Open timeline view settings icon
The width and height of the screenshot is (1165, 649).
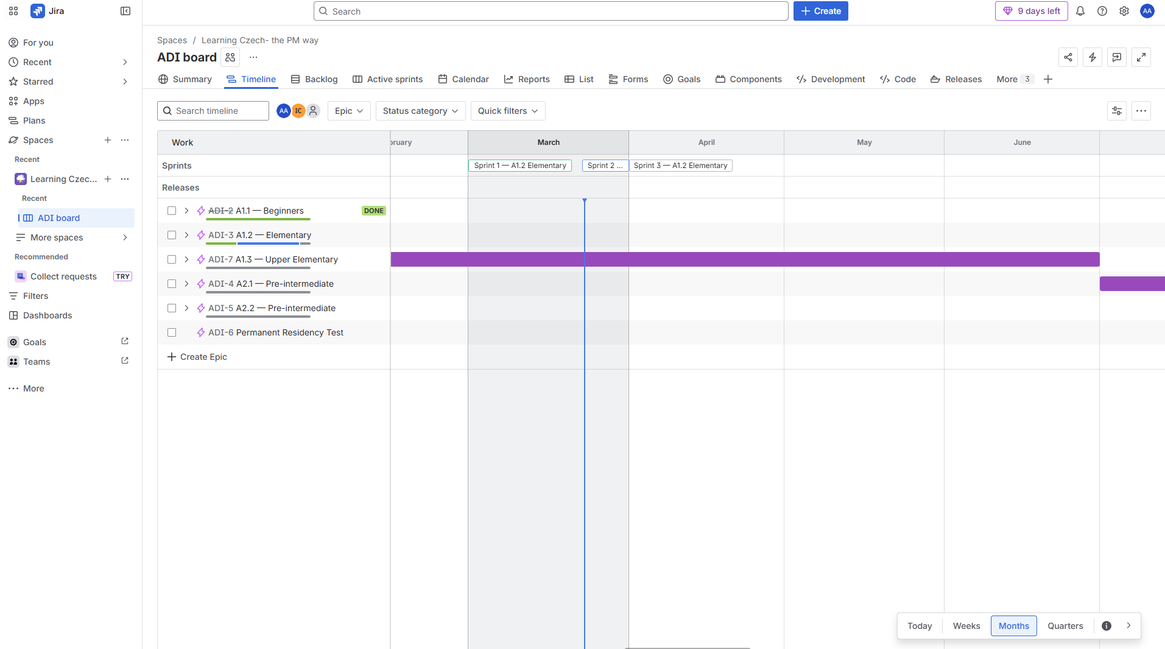tap(1117, 111)
